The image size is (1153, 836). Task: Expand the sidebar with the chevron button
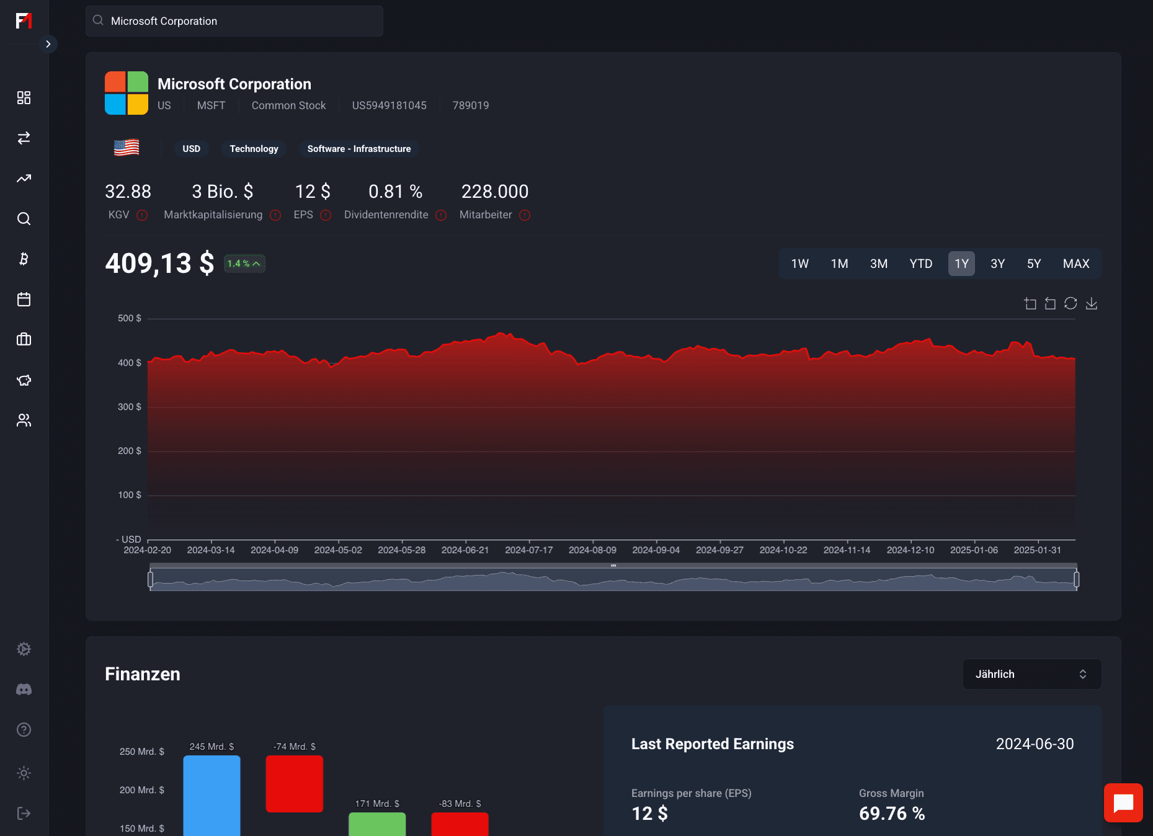(48, 44)
